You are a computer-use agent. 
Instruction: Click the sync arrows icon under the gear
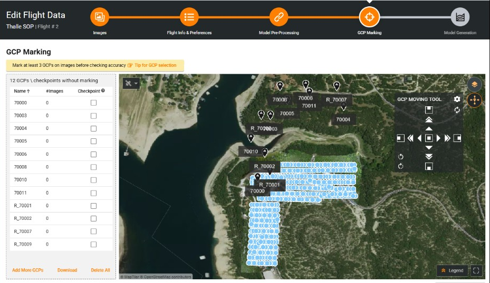point(457,110)
